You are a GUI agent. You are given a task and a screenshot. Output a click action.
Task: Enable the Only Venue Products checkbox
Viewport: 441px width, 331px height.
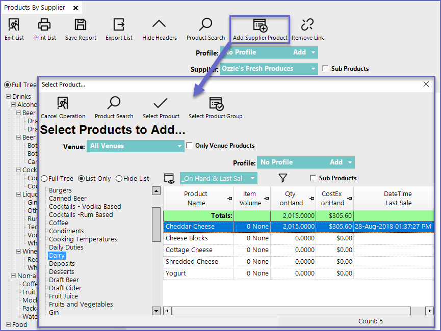point(190,146)
